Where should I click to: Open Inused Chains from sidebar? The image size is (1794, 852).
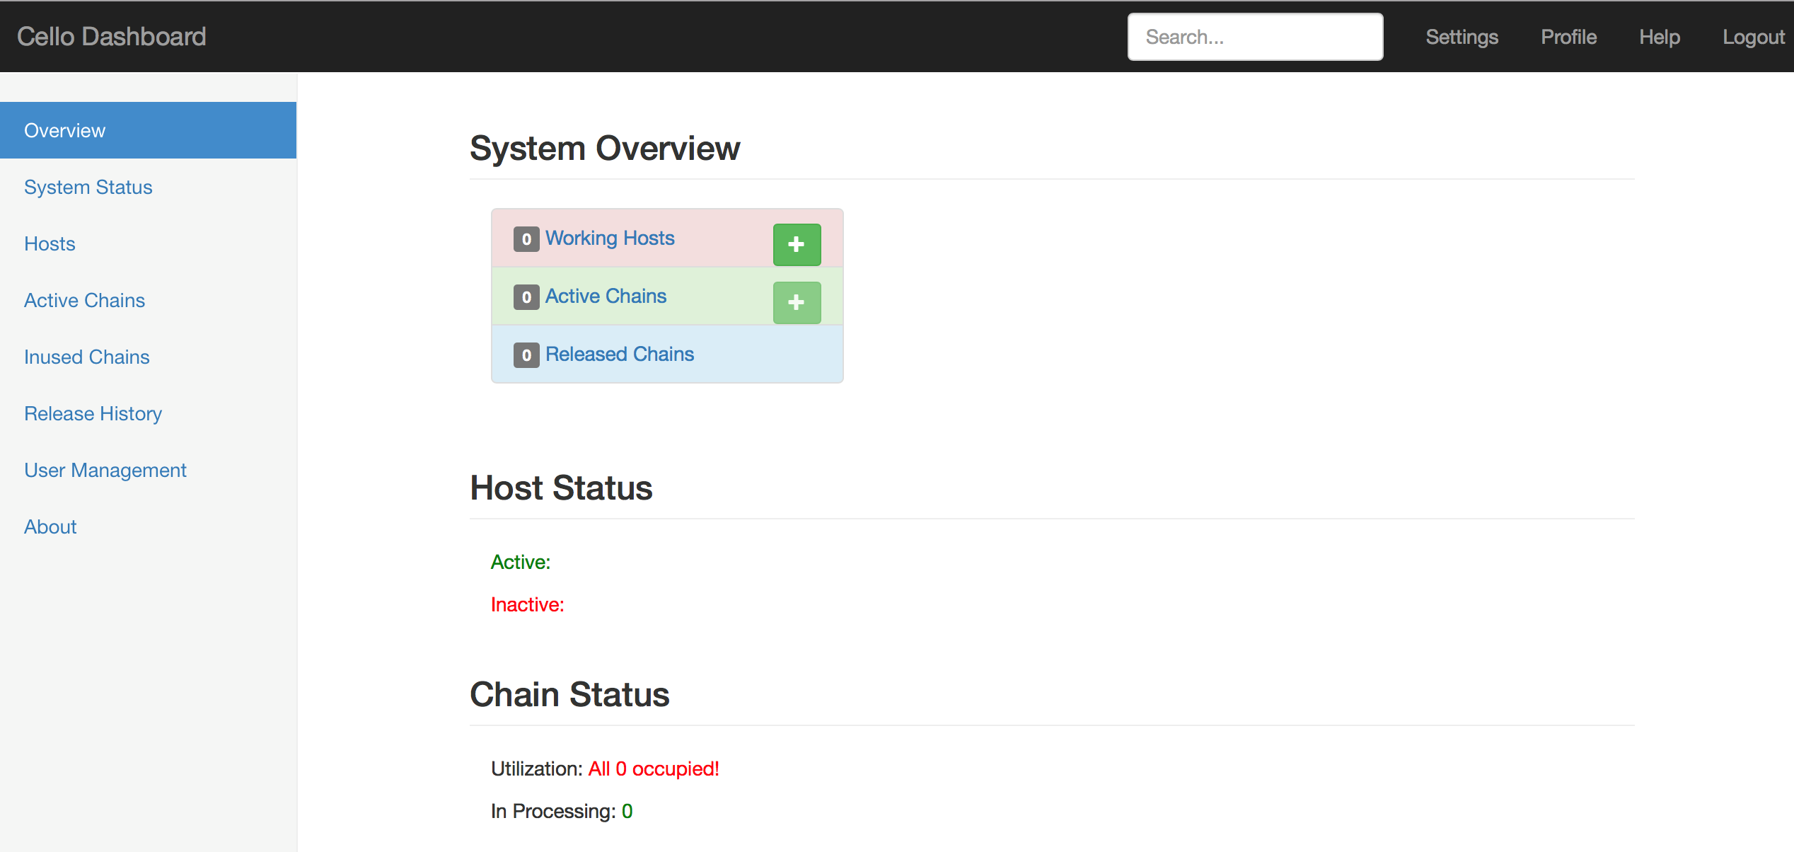(86, 357)
